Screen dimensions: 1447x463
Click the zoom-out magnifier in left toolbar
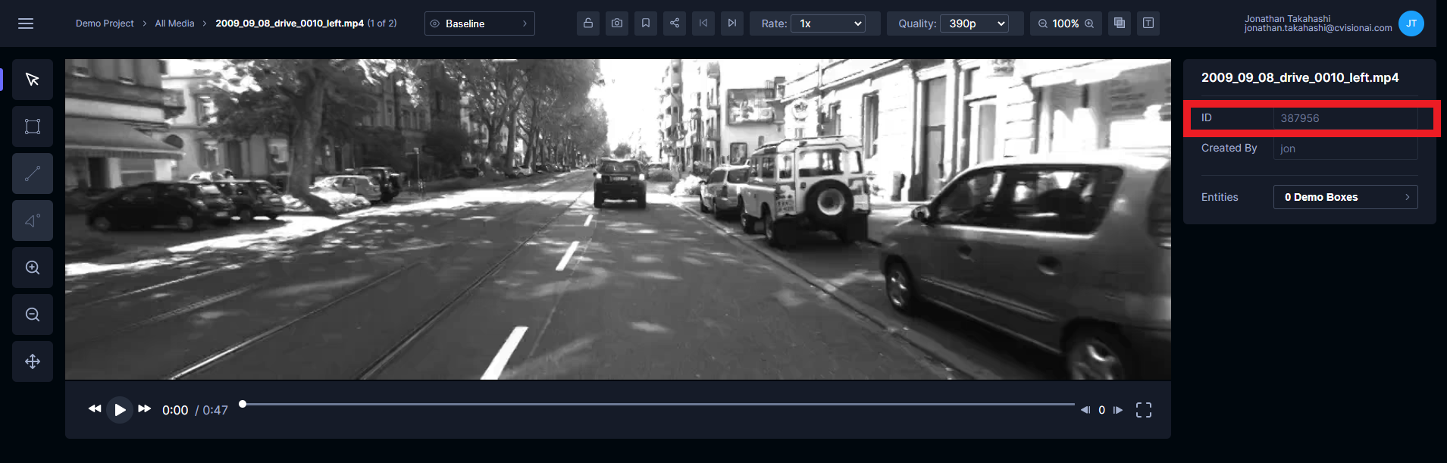tap(33, 314)
